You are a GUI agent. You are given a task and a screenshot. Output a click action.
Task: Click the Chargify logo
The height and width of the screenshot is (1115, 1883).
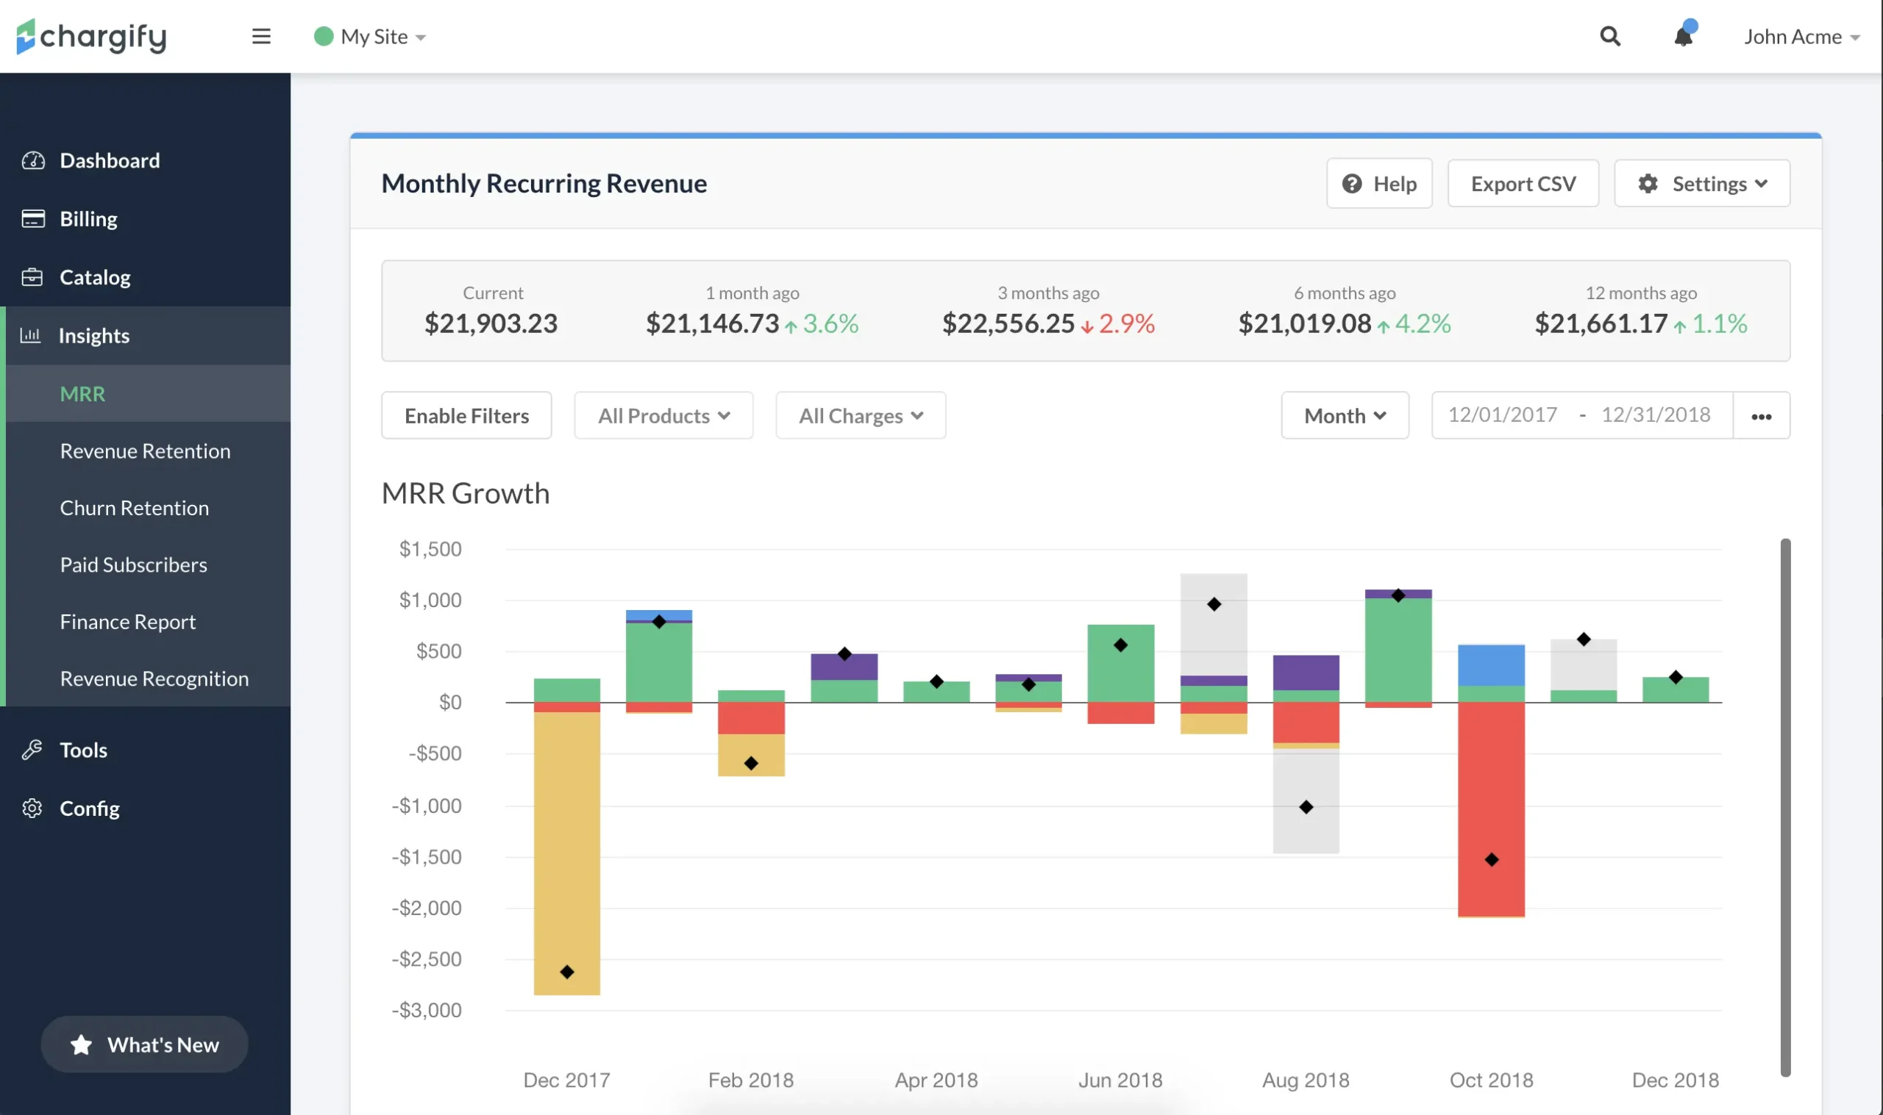pyautogui.click(x=91, y=36)
